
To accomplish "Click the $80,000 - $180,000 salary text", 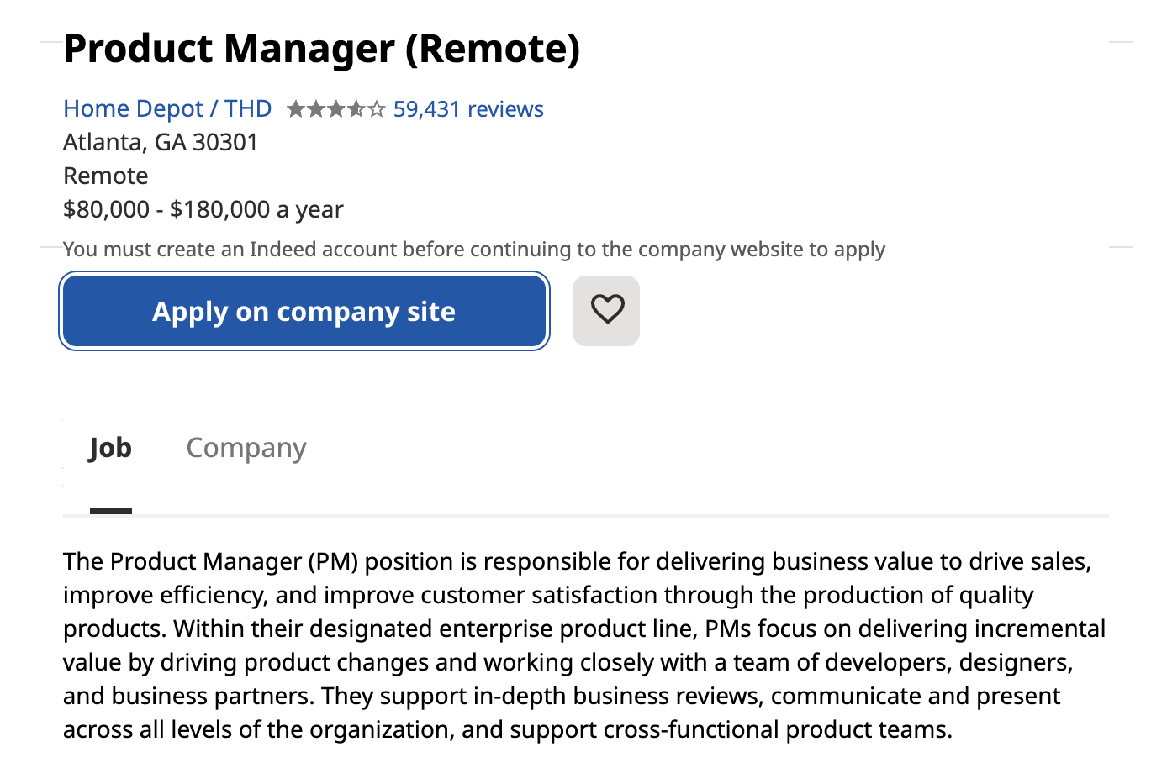I will tap(202, 209).
